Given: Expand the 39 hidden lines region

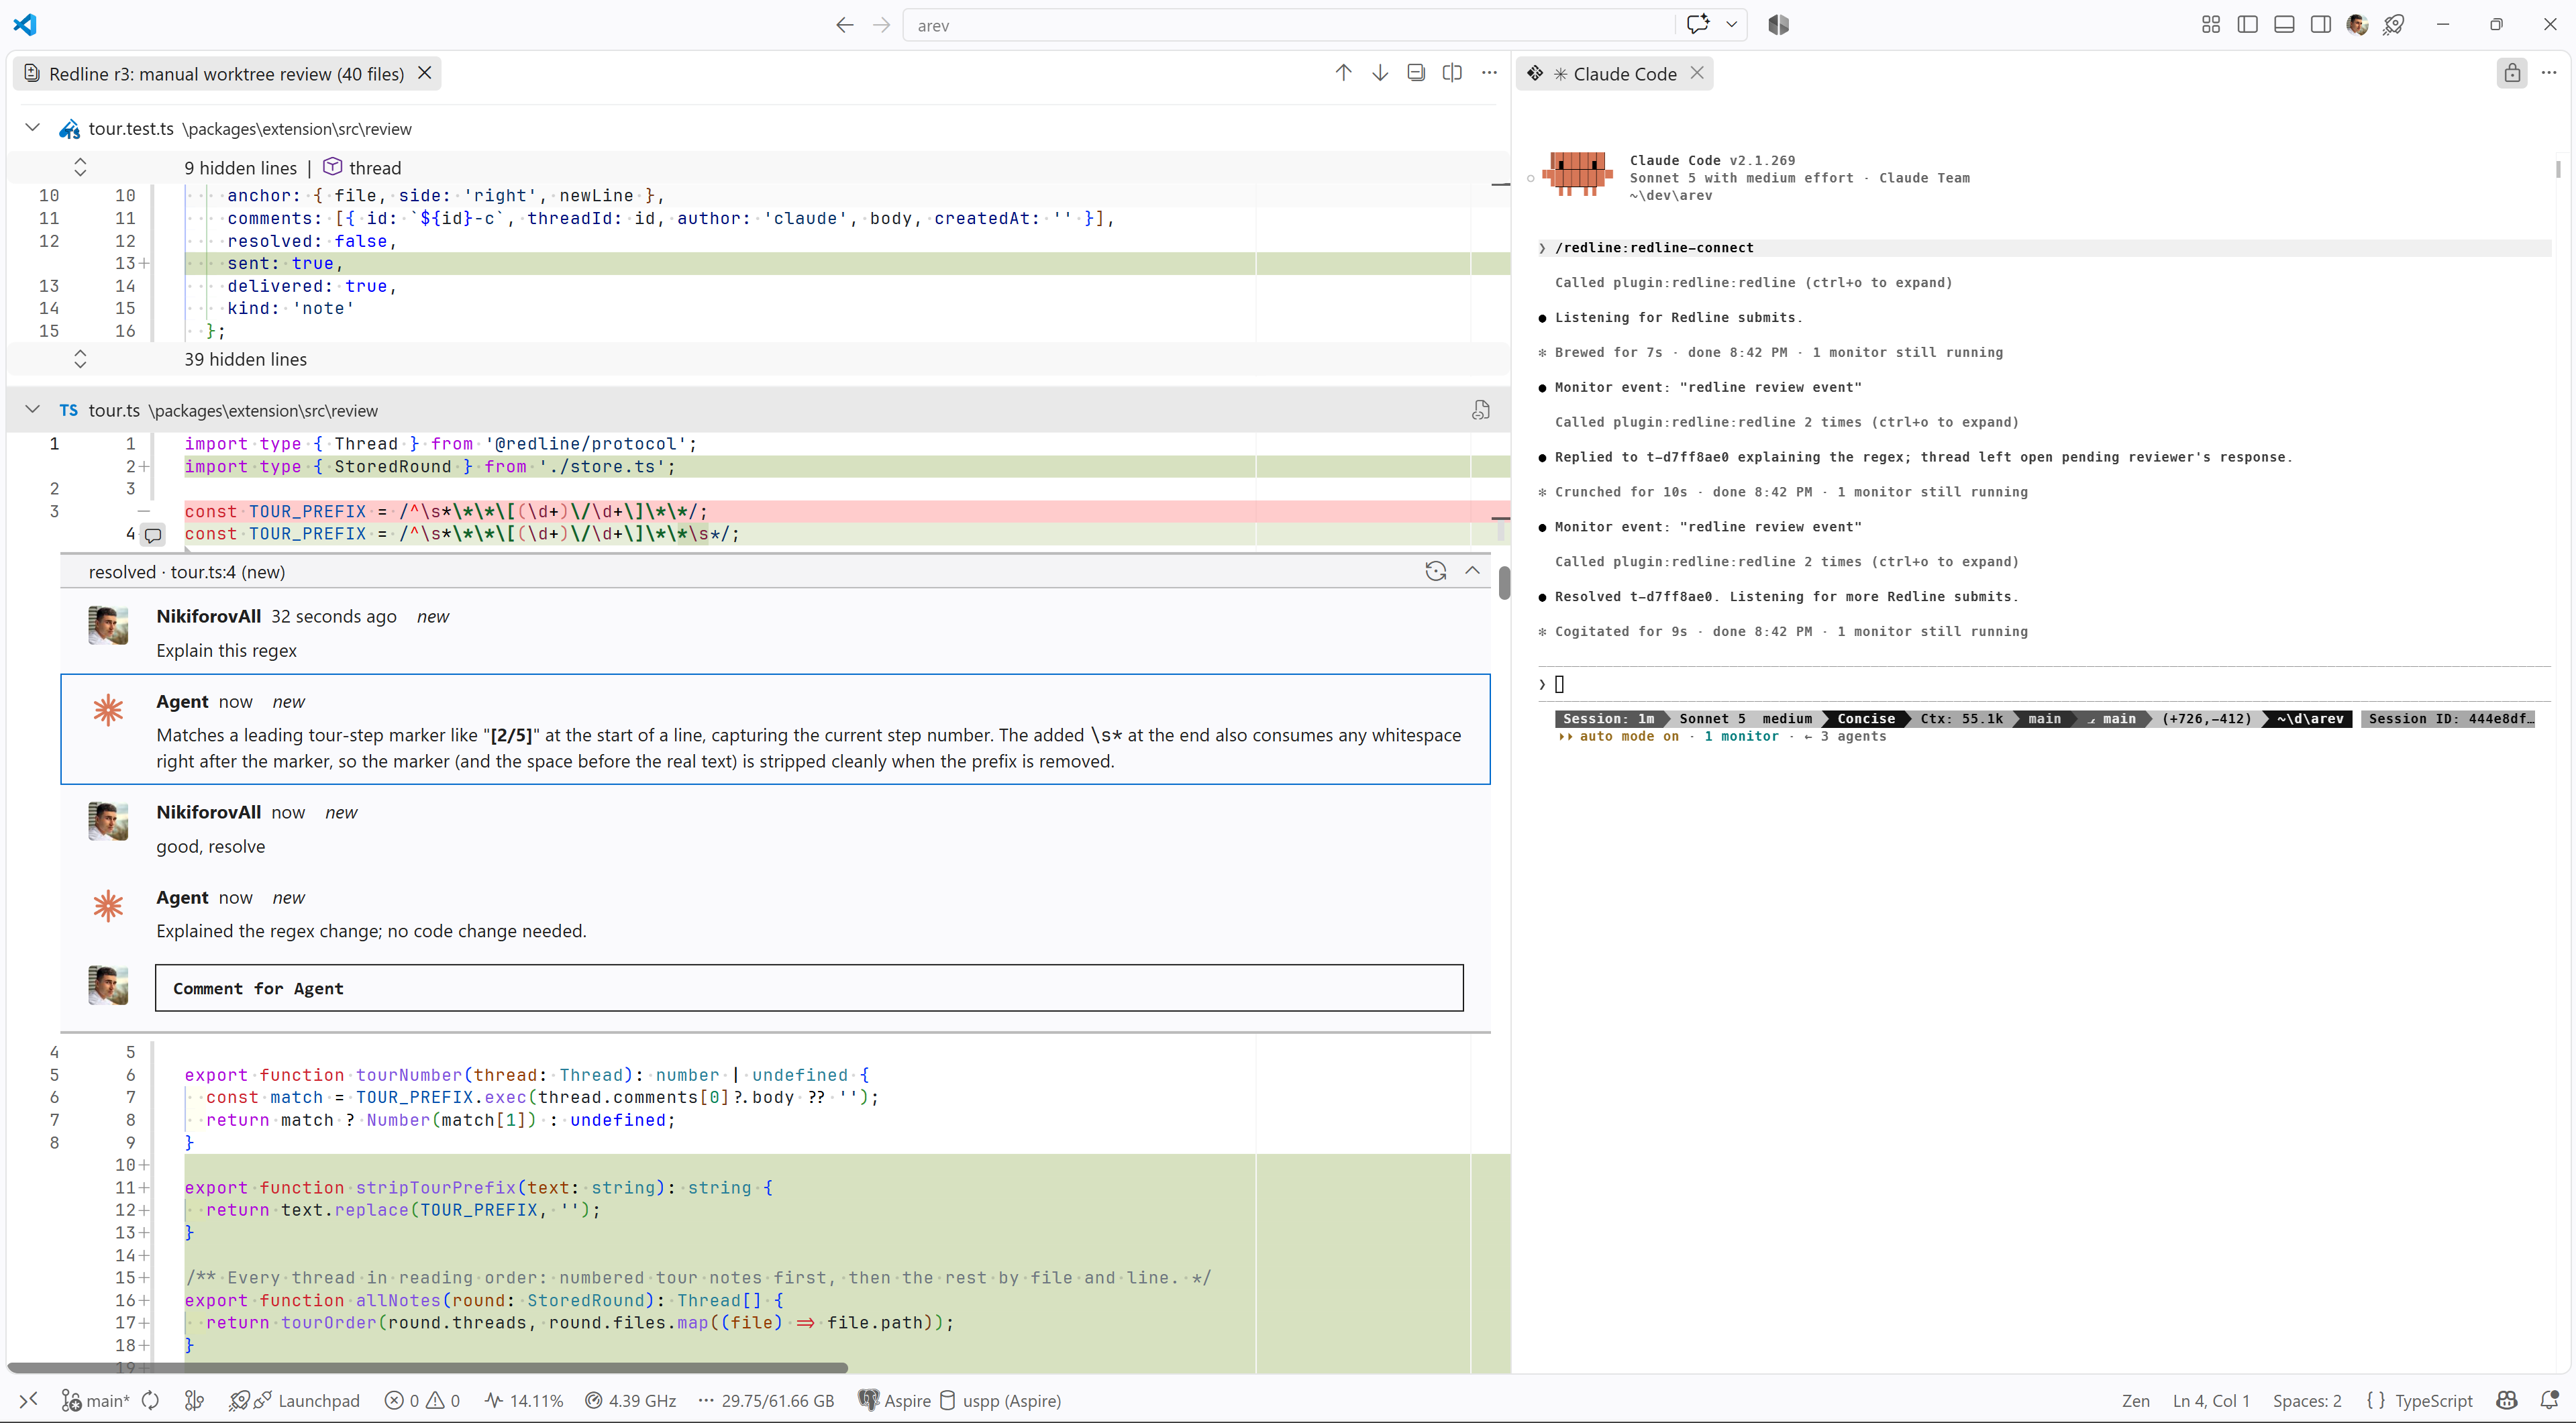Looking at the screenshot, I should [x=81, y=359].
